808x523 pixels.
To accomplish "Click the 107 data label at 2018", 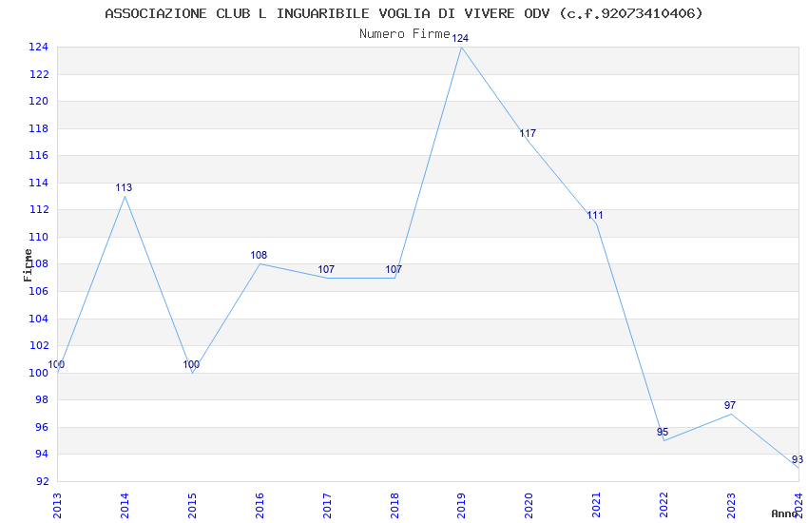I will pos(394,269).
